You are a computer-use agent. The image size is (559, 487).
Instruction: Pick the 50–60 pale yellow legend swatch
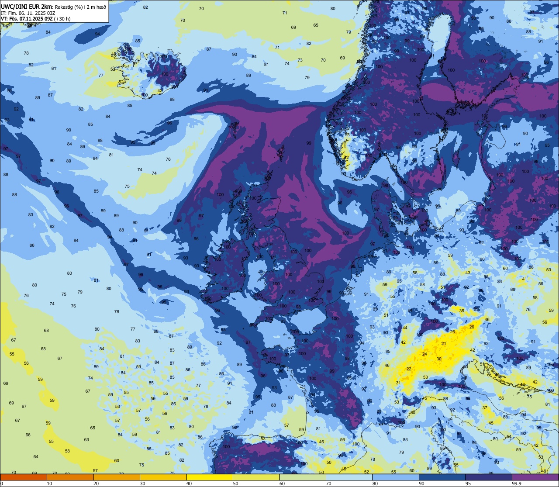256,477
